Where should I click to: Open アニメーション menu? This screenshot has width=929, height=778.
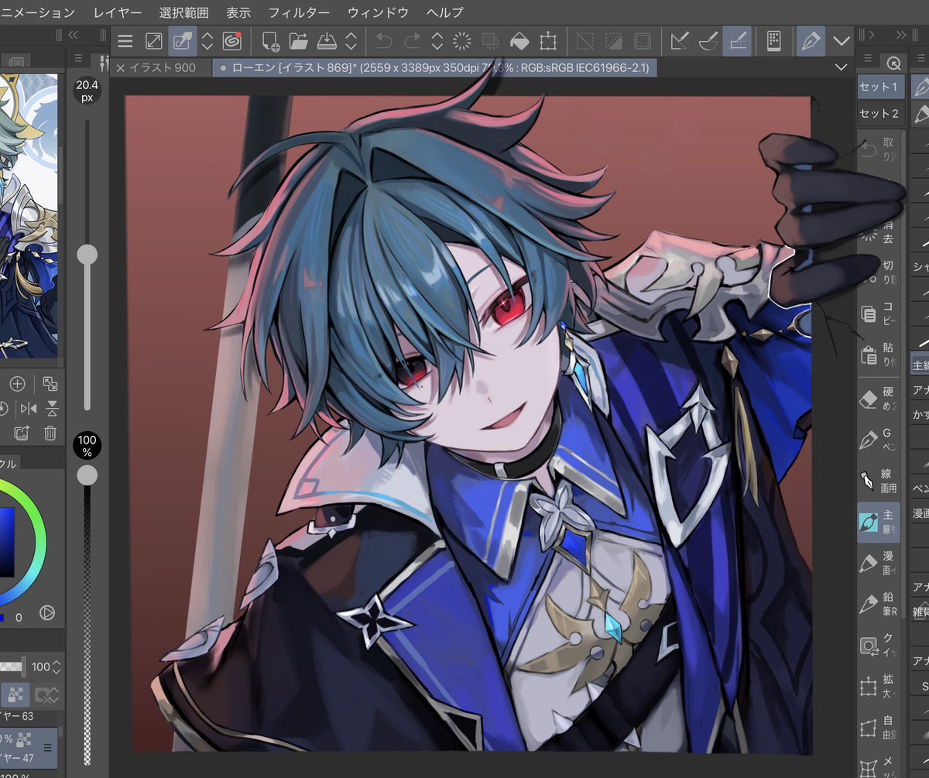[x=37, y=12]
